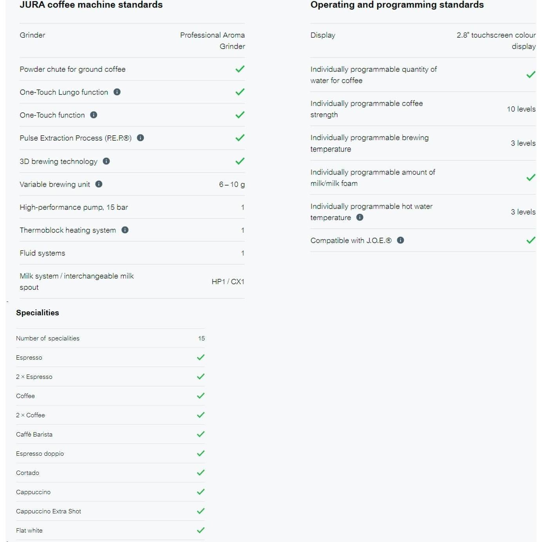Screen dimensions: 542x542
Task: Click green checkmark for Powder chute row
Action: pyautogui.click(x=240, y=69)
